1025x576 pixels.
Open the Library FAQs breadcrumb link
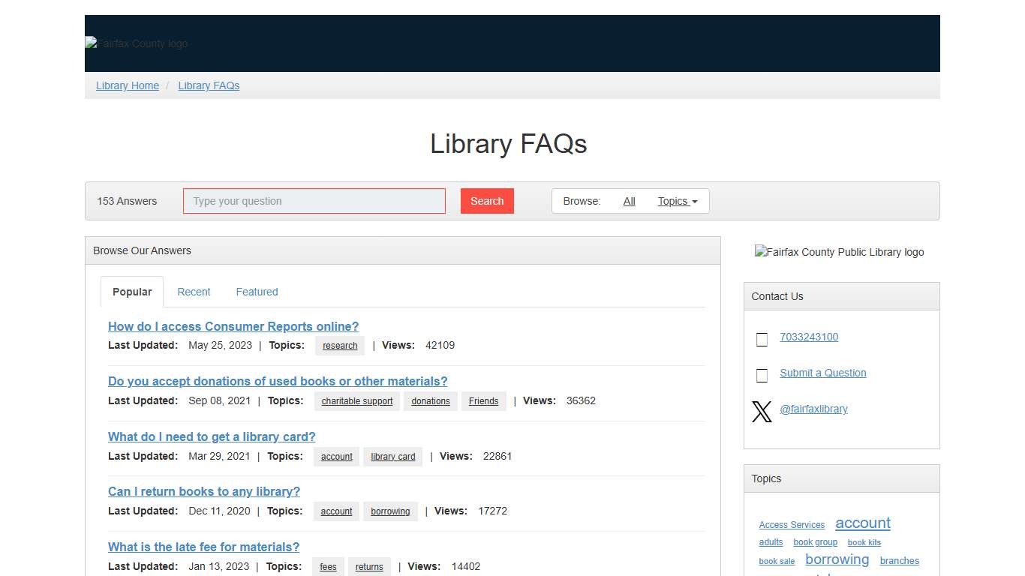(x=209, y=85)
